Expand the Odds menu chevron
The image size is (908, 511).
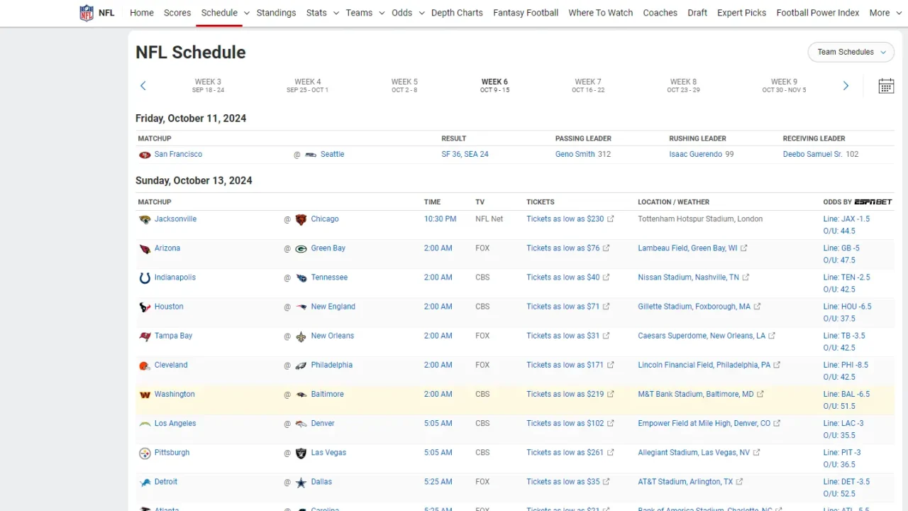coord(421,13)
